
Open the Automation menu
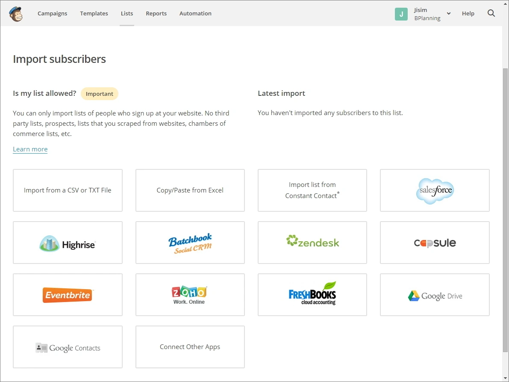[195, 13]
